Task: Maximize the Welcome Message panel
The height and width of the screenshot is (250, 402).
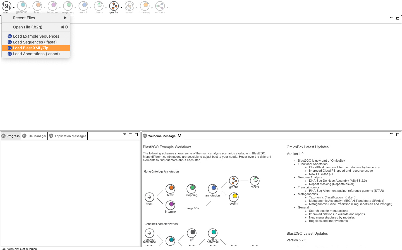Action: [398, 134]
